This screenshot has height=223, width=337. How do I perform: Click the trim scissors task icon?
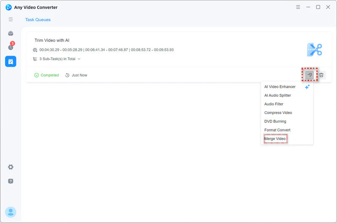coord(314,50)
